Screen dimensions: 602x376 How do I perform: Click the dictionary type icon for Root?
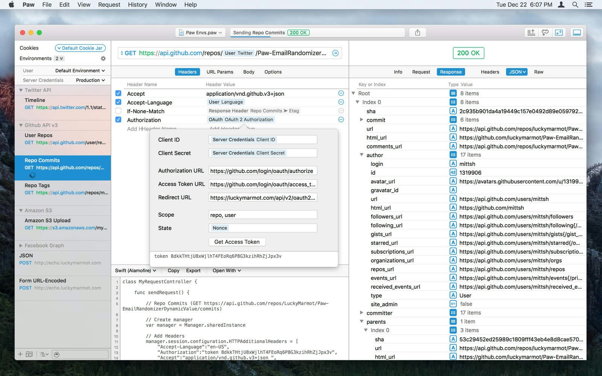click(453, 93)
